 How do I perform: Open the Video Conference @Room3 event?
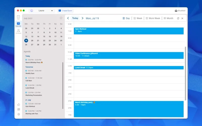(x=129, y=55)
